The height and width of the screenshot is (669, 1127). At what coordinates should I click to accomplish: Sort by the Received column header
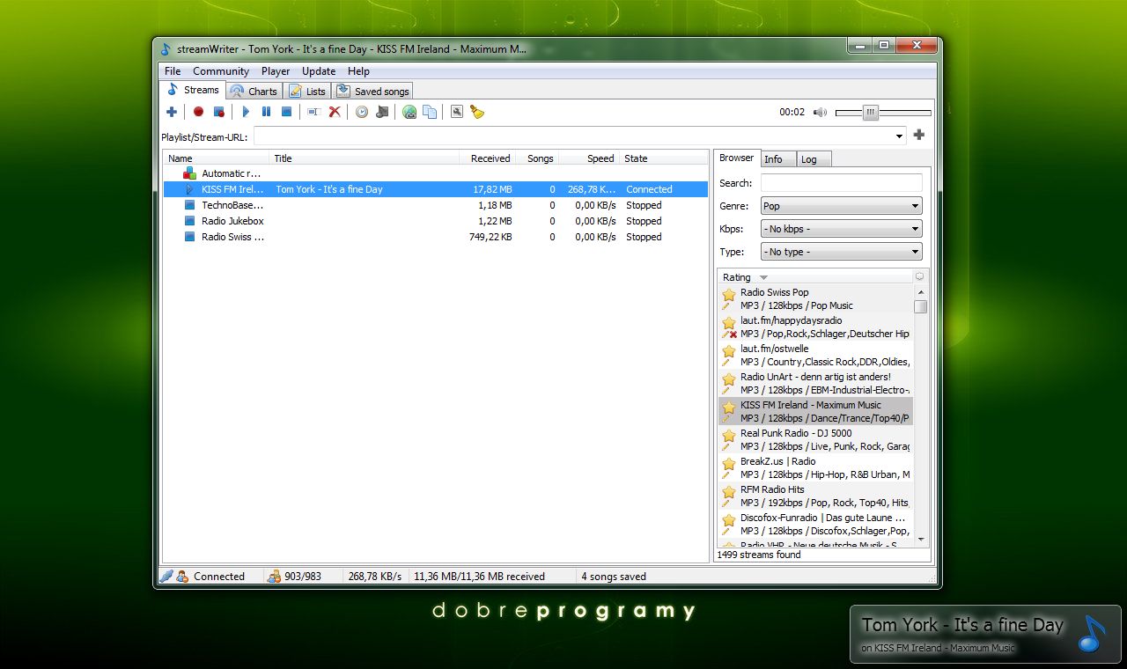[487, 158]
